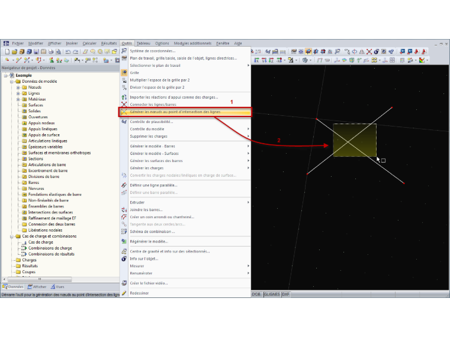Click the Print preview icon
The image size is (450, 337).
(x=58, y=52)
